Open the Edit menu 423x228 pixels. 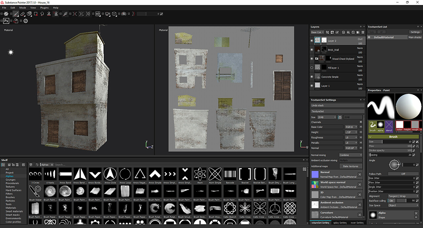pos(13,8)
